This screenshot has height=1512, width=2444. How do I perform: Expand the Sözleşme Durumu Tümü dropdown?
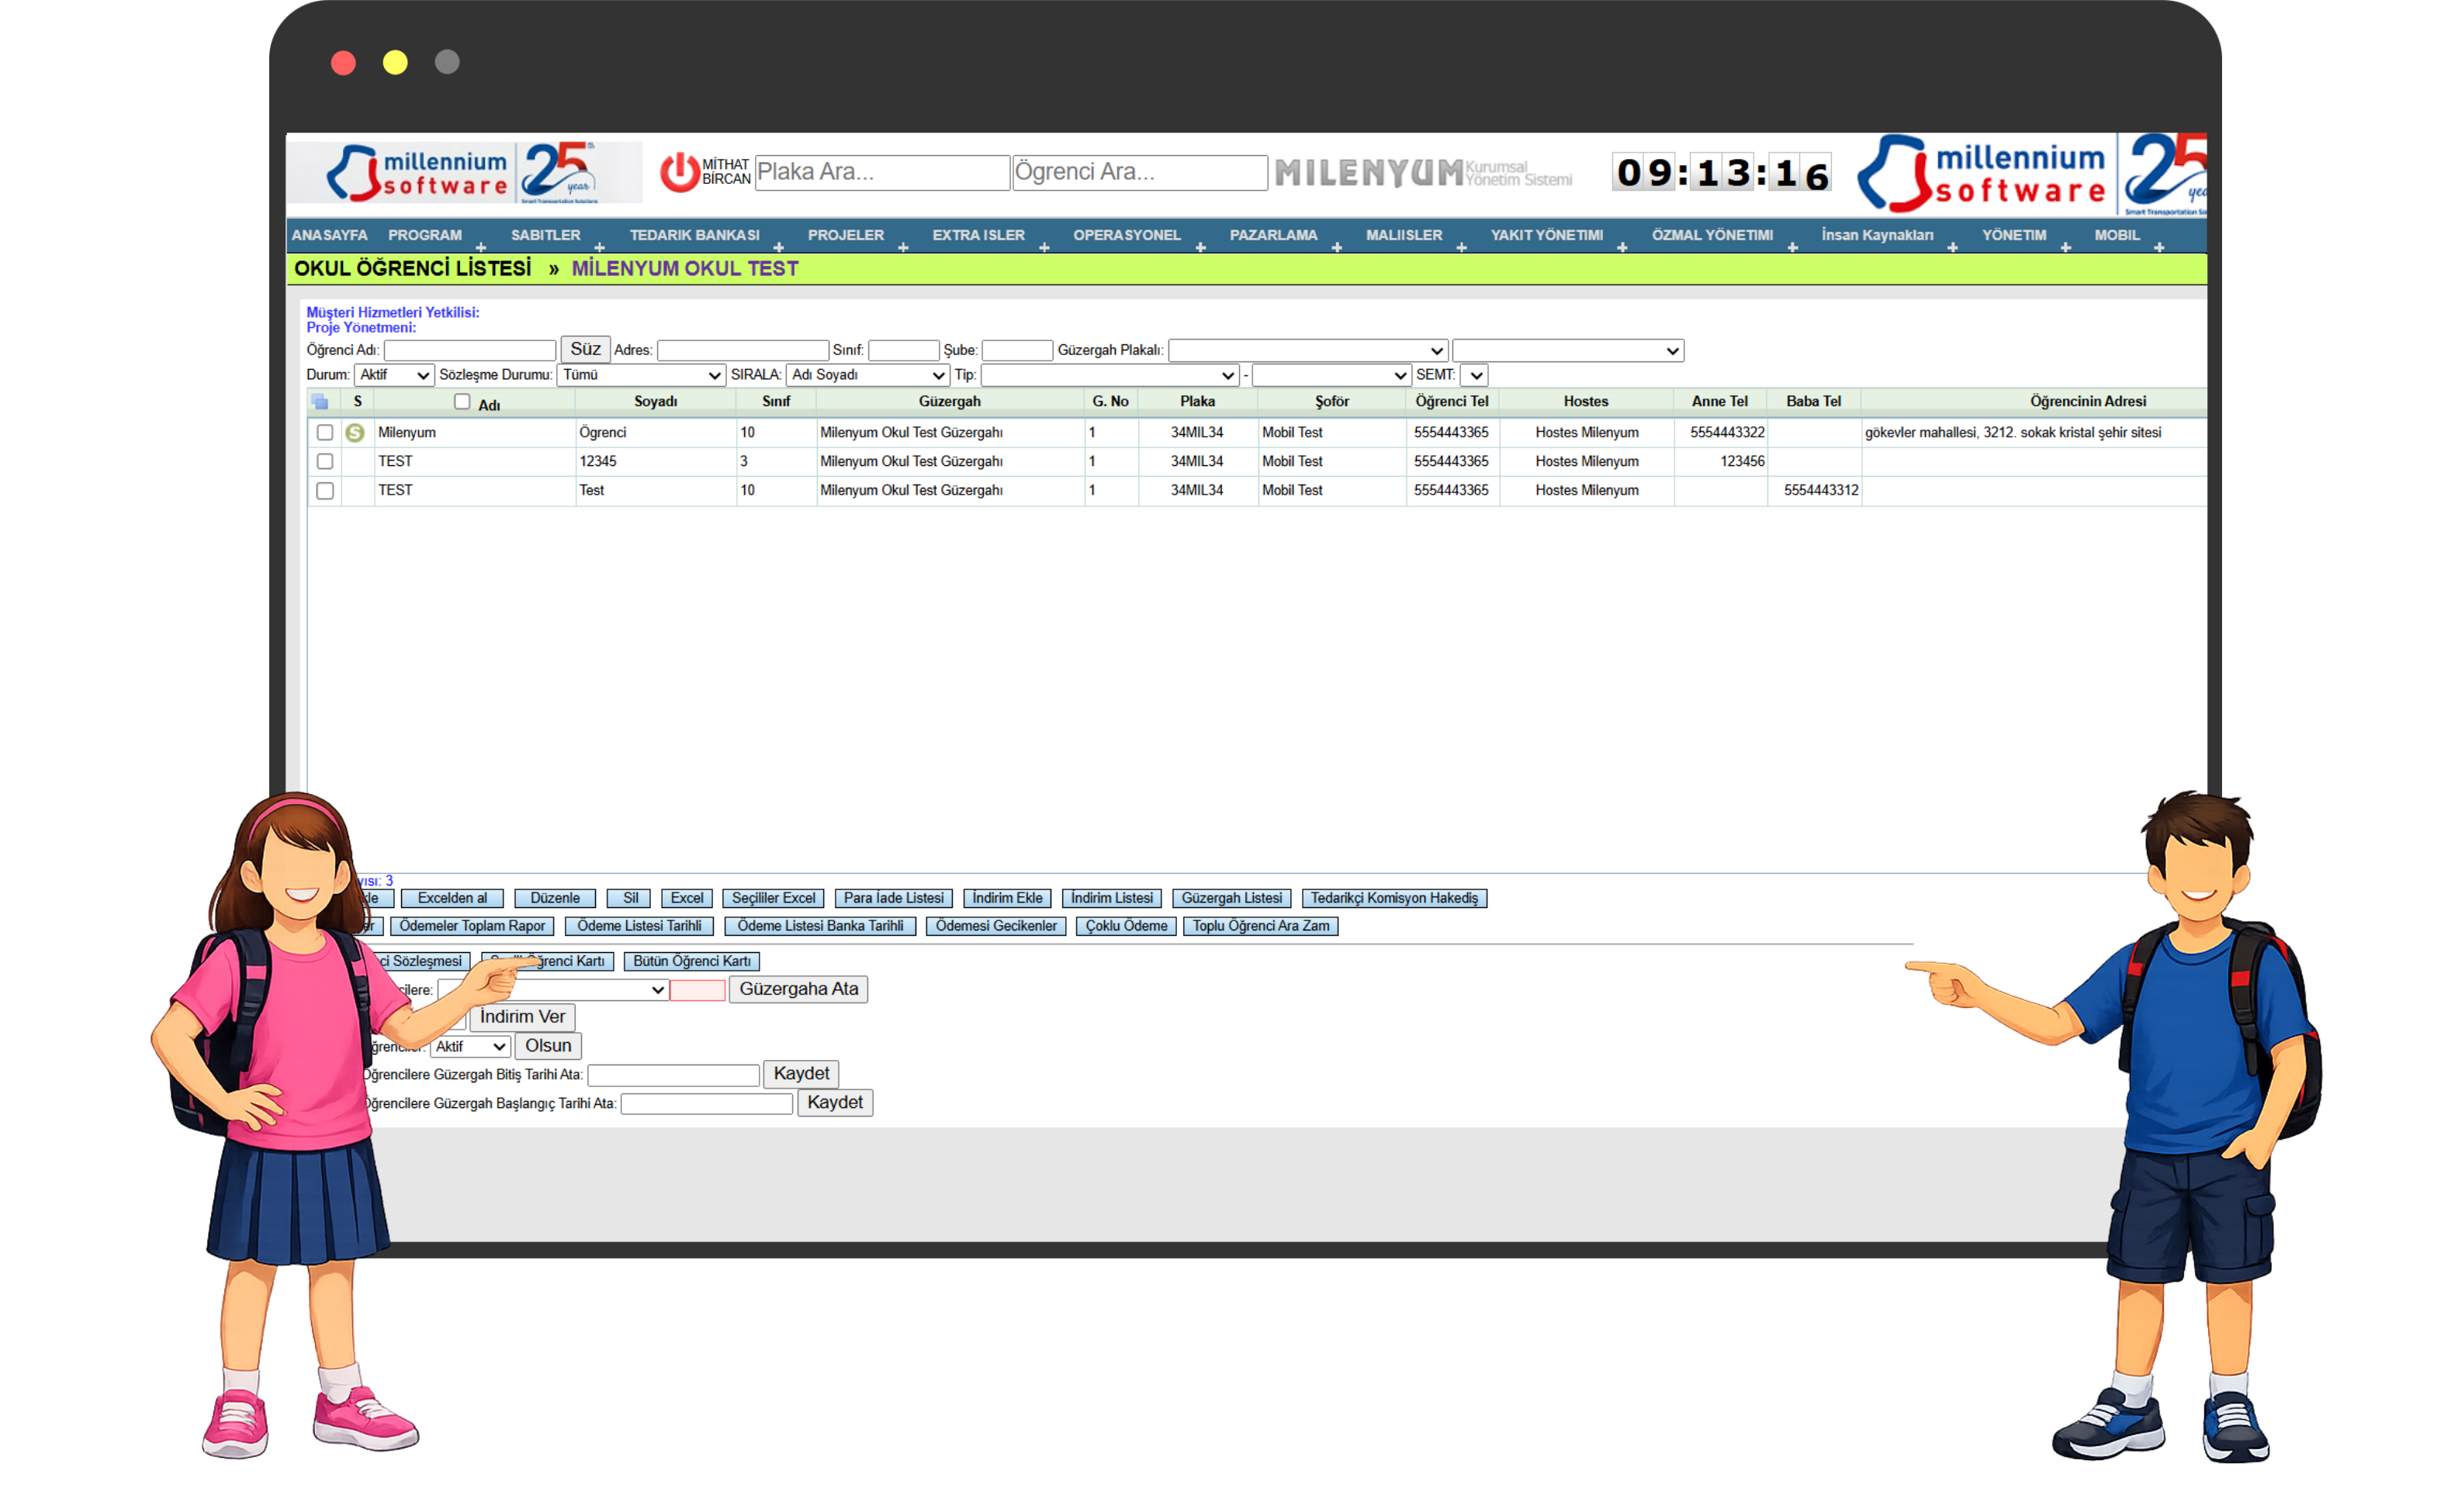pyautogui.click(x=642, y=375)
